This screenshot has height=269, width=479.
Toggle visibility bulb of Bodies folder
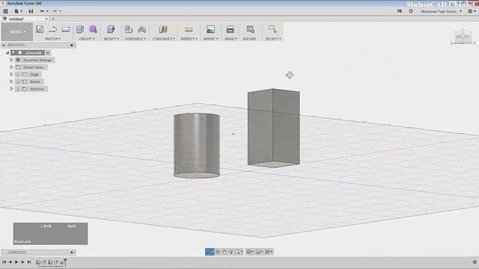click(x=18, y=81)
